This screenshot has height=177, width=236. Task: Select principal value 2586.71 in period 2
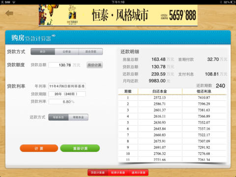tap(160, 104)
